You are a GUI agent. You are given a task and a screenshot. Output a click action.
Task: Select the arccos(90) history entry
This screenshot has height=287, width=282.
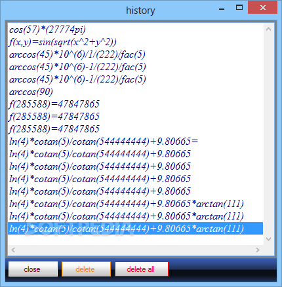pos(135,92)
